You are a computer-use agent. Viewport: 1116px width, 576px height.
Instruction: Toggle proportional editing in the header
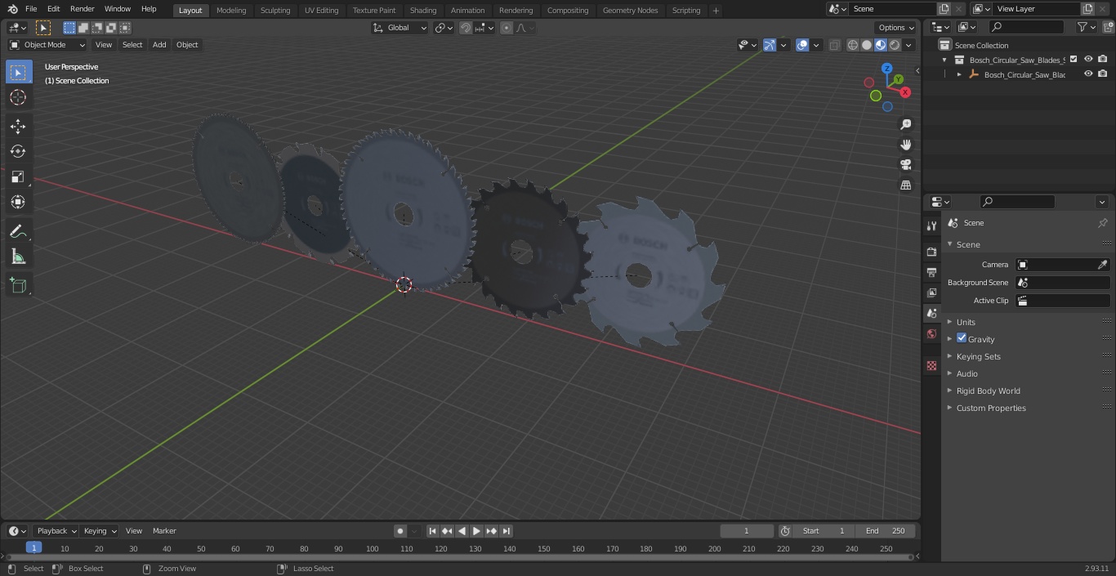click(x=507, y=28)
